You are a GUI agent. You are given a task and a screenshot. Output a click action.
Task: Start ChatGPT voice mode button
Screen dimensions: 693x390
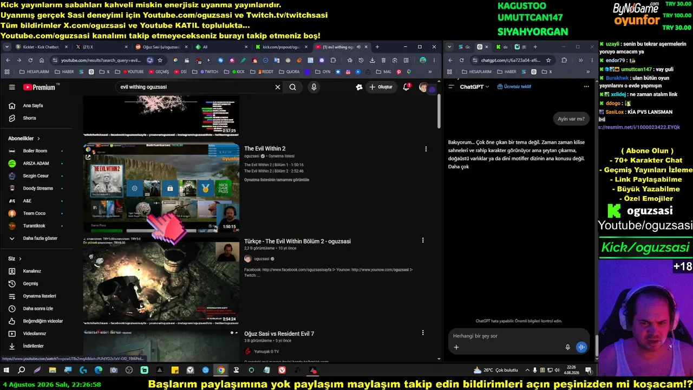pyautogui.click(x=581, y=347)
